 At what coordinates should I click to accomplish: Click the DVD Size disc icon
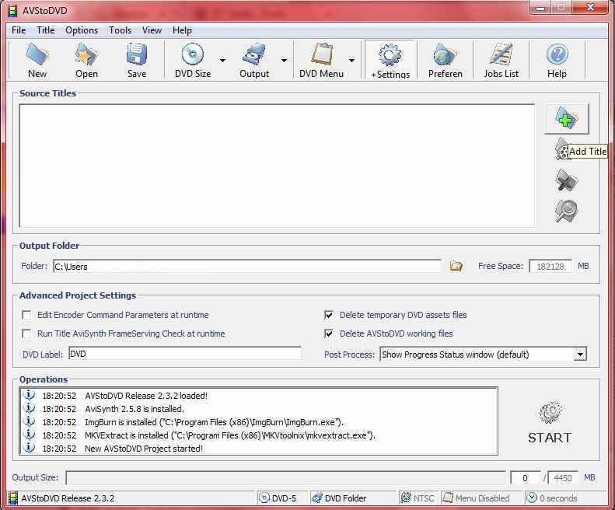(193, 54)
